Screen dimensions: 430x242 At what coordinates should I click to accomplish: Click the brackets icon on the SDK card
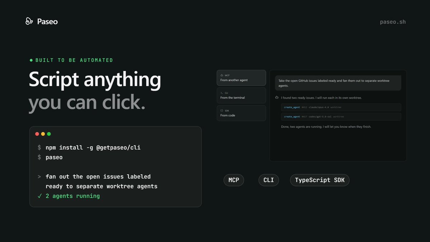[222, 110]
